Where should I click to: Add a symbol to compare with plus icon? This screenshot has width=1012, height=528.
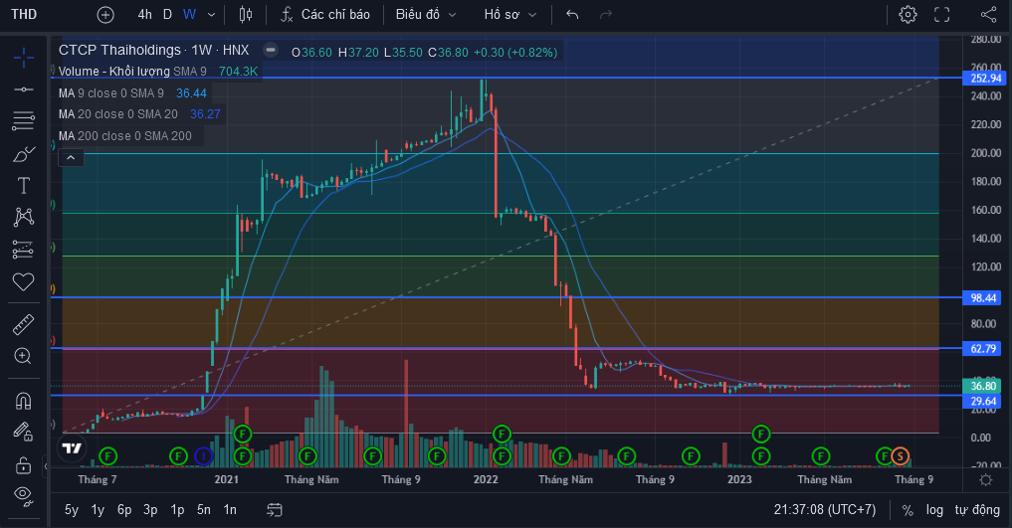tap(105, 15)
